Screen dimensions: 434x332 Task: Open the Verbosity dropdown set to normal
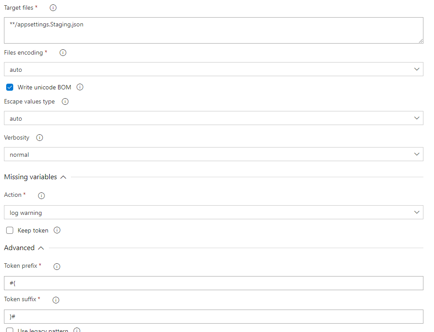417,154
